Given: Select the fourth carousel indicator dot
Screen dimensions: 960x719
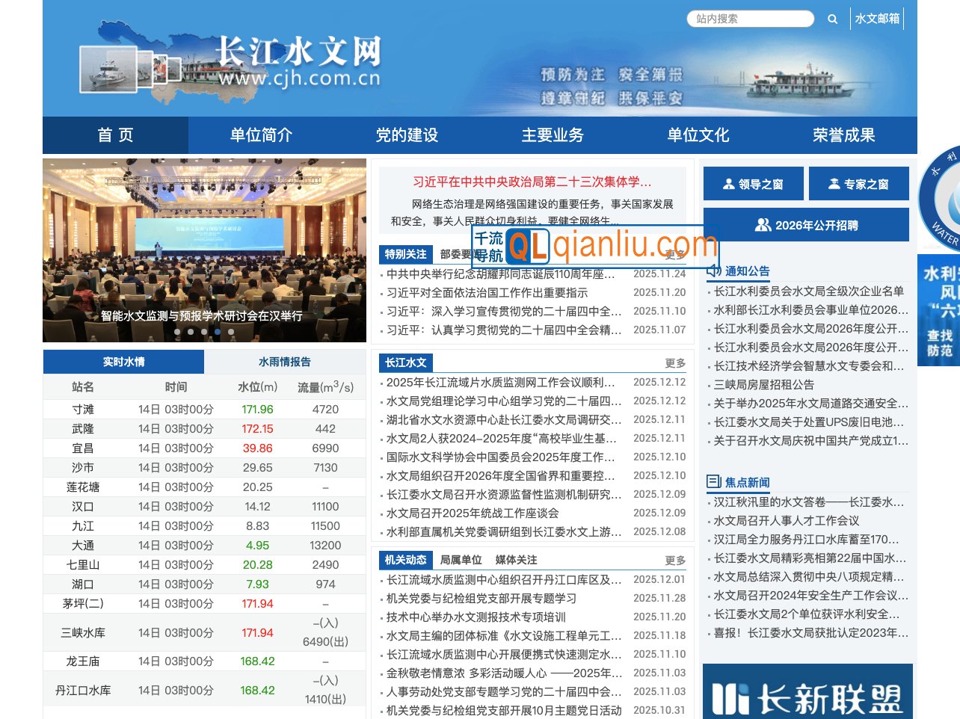Looking at the screenshot, I should point(218,332).
